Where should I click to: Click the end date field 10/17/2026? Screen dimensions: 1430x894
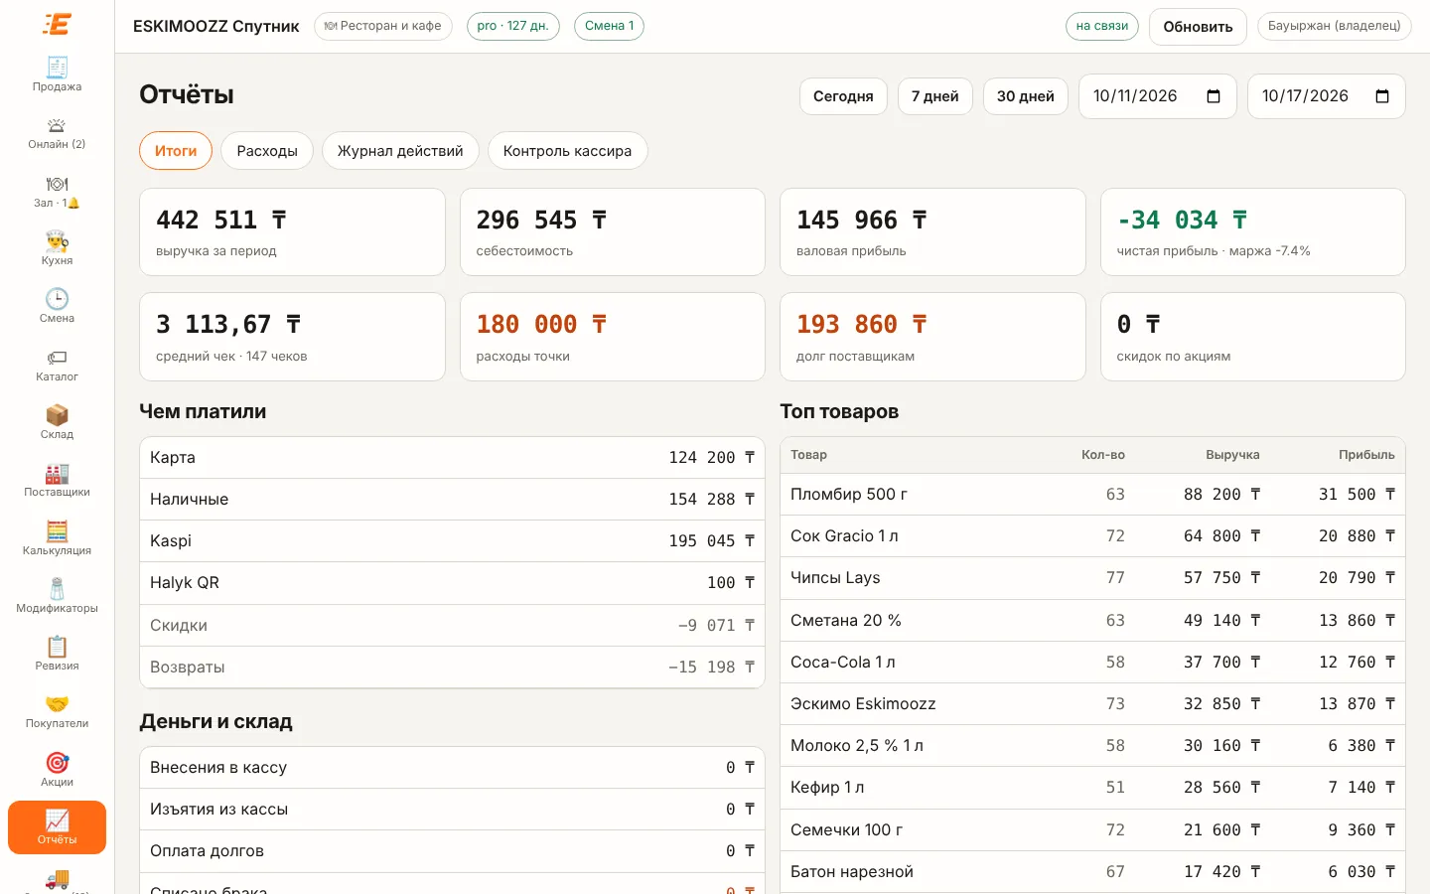[1327, 96]
